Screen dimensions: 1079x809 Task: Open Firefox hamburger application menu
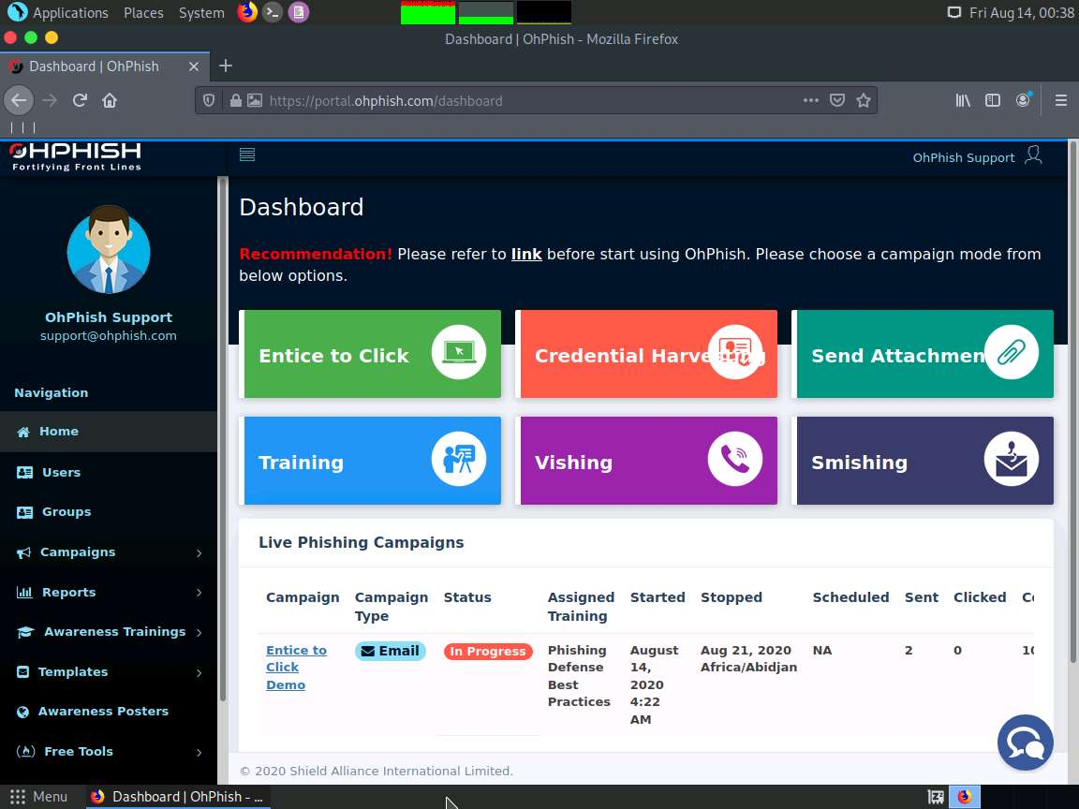[x=1061, y=100]
